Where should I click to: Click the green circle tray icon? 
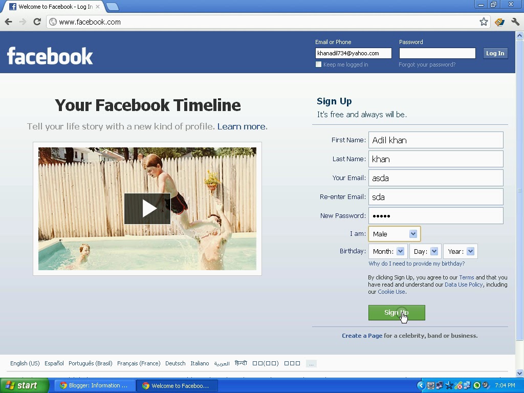(x=477, y=386)
